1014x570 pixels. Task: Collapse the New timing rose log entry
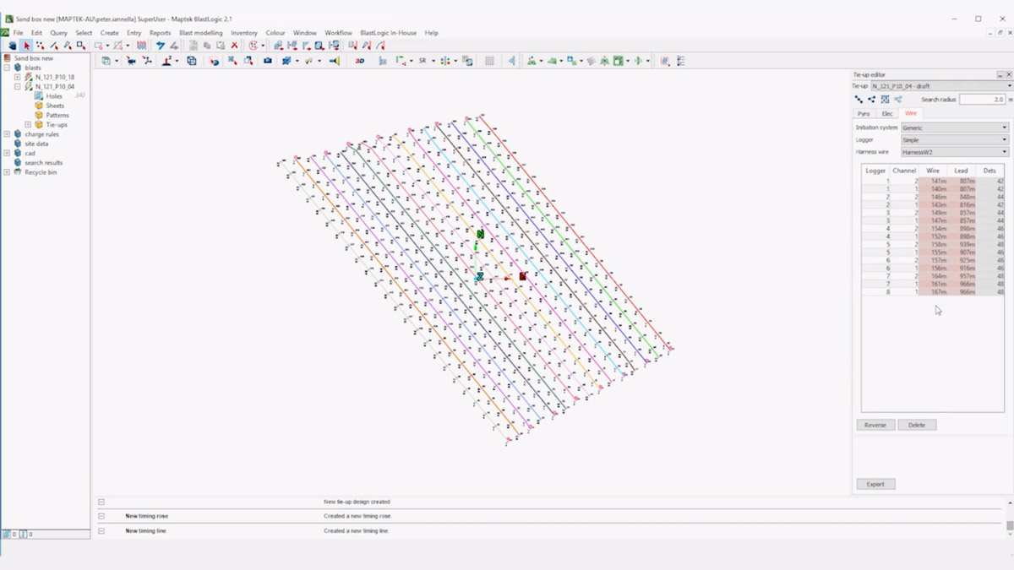coord(101,516)
